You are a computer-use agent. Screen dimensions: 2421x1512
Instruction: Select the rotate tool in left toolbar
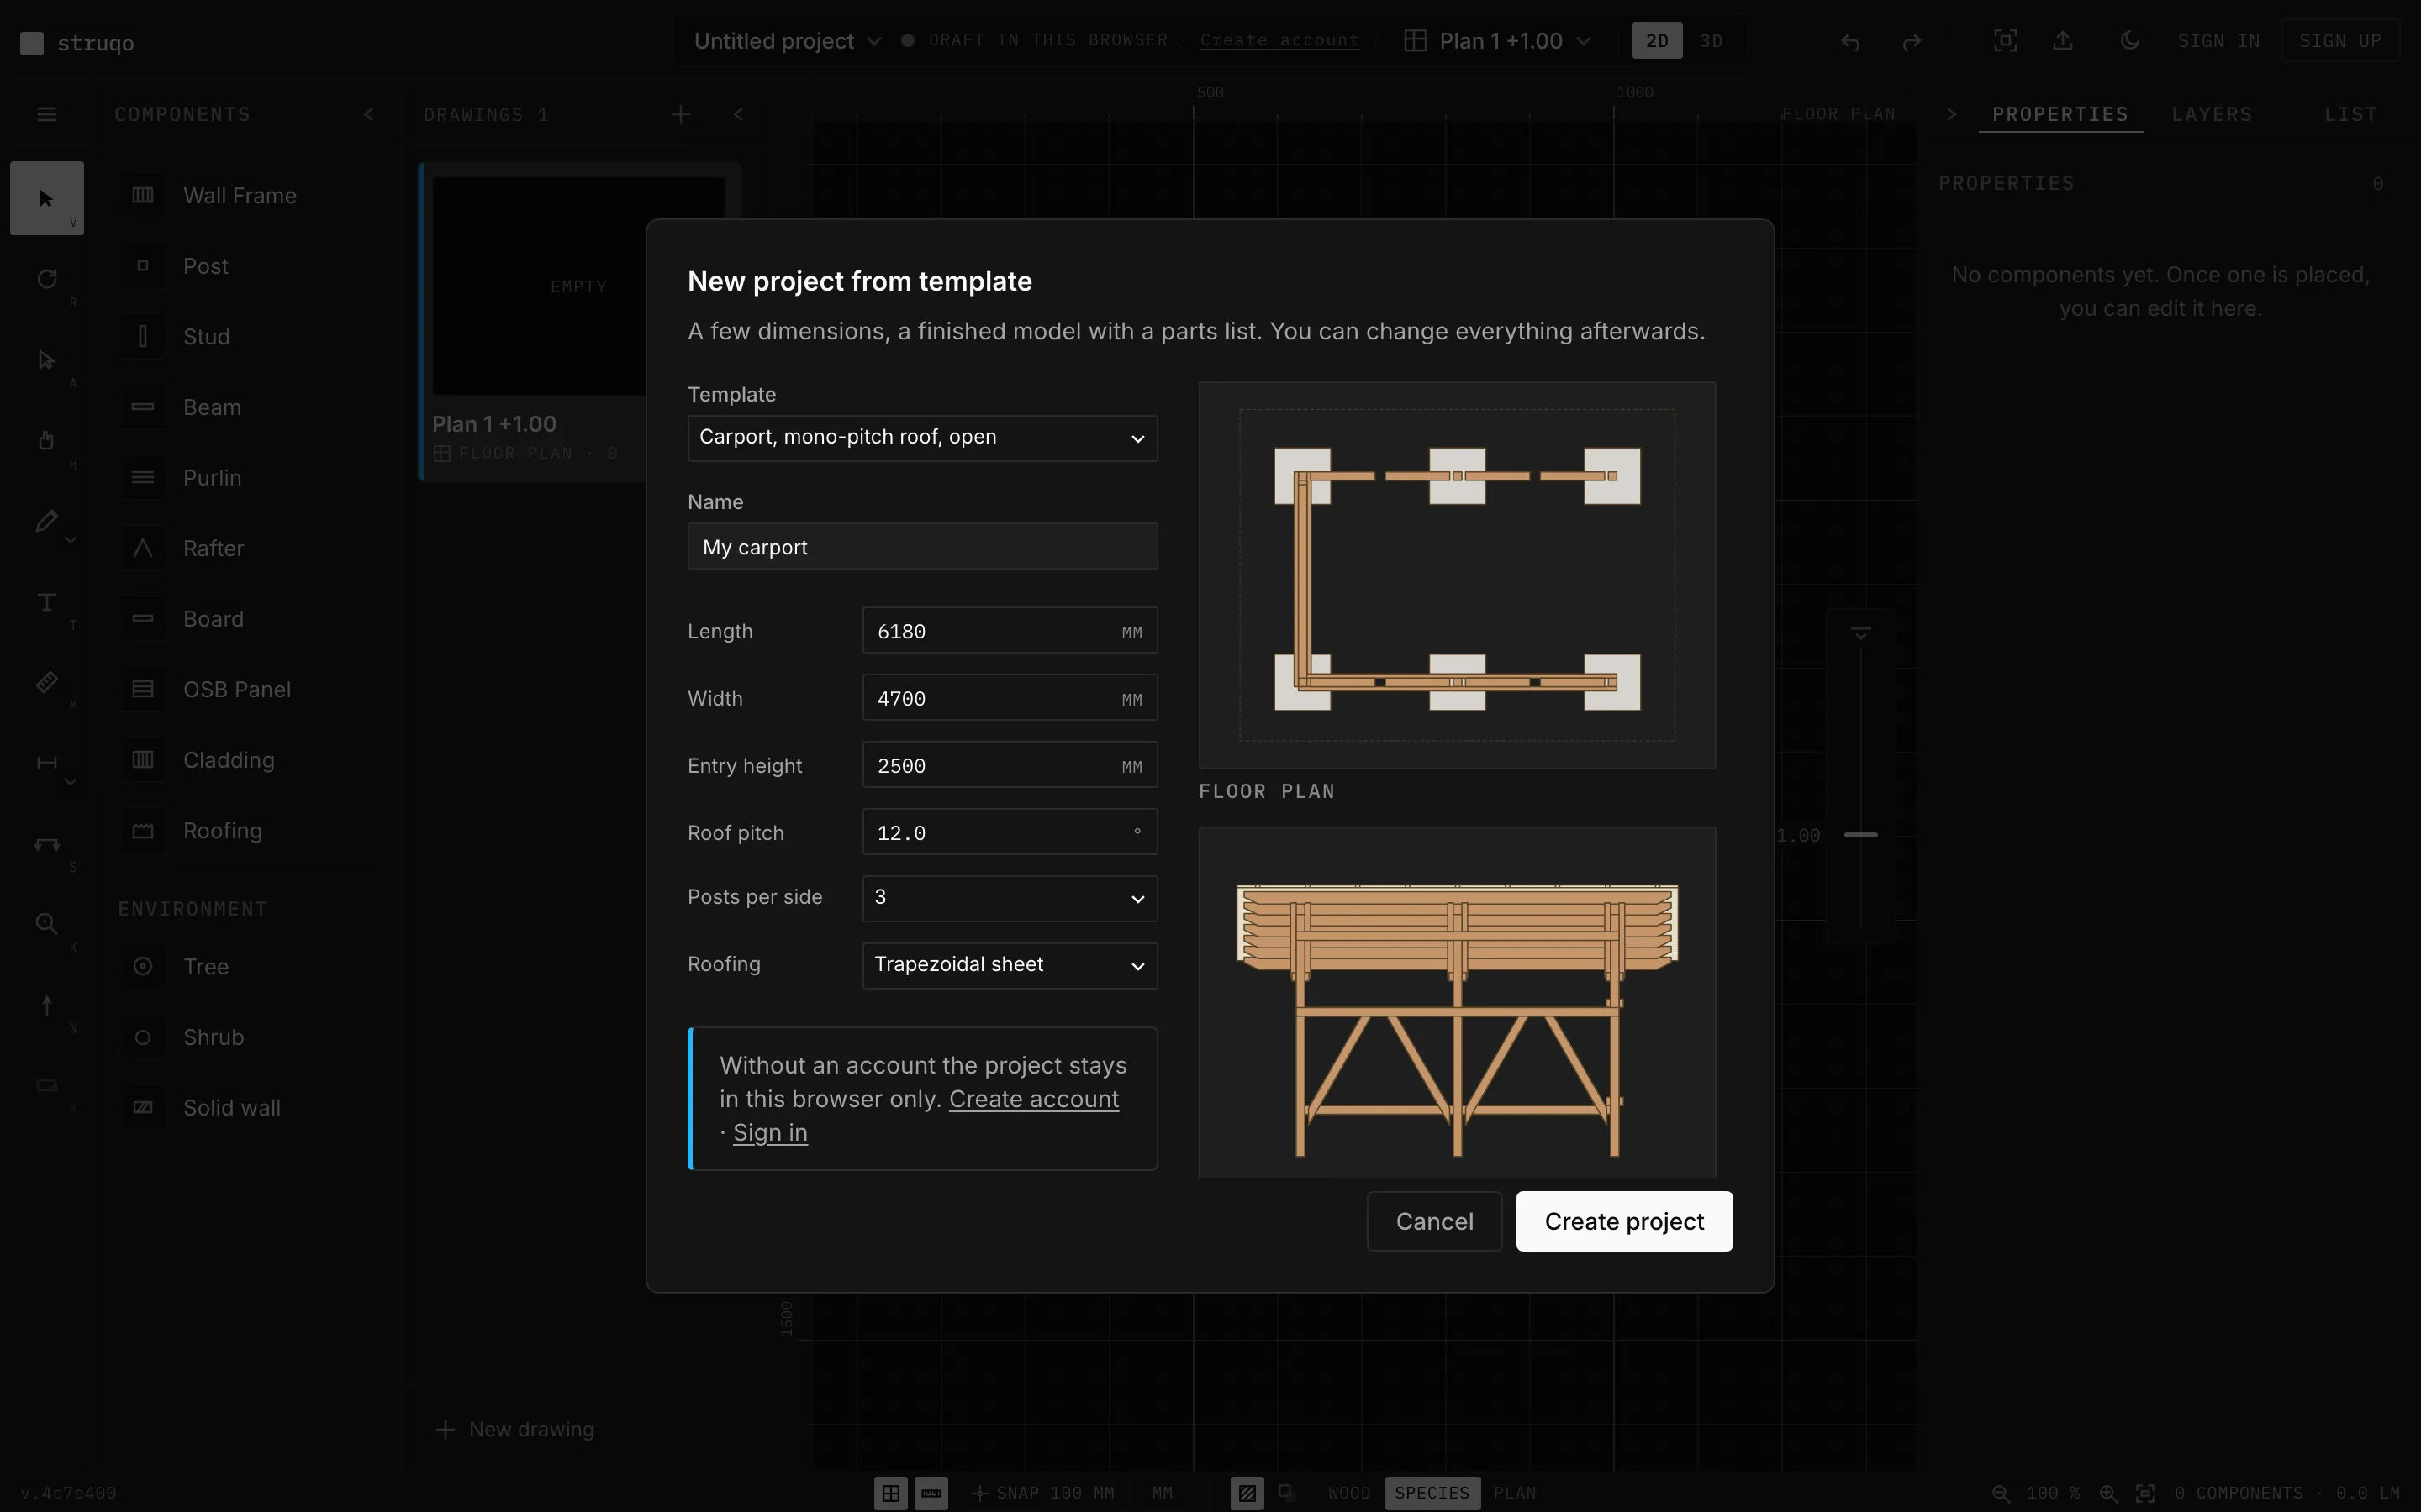click(46, 279)
